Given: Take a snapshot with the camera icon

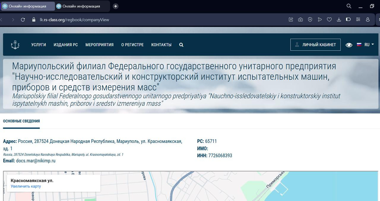Looking at the screenshot, I should (300, 20).
